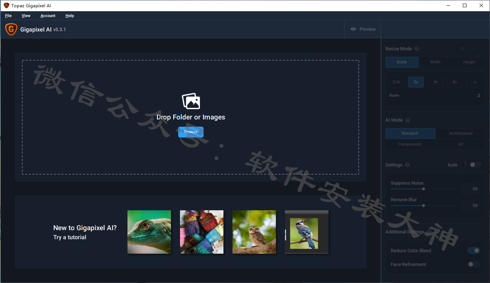Click the Suppress Noise slider handle
490x283 pixels.
423,189
